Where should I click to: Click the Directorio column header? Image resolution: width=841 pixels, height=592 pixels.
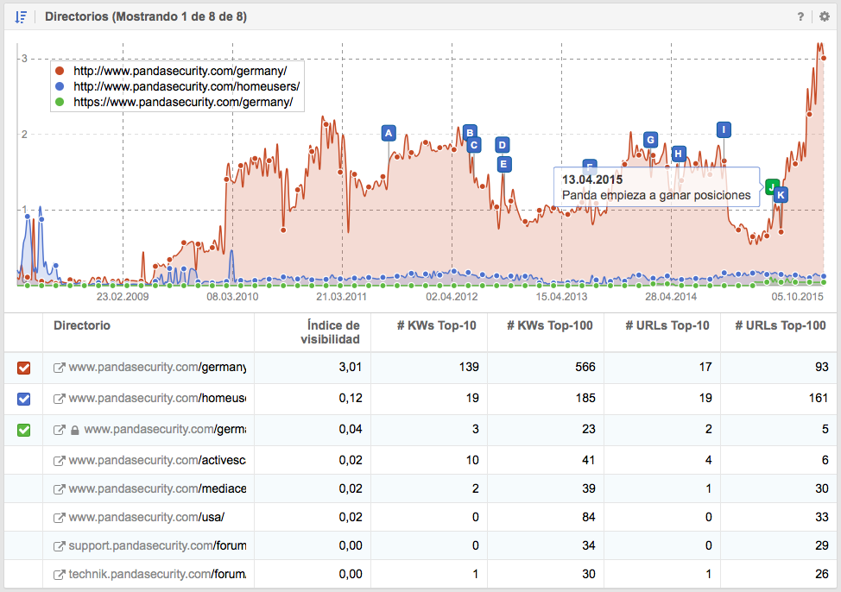[82, 325]
